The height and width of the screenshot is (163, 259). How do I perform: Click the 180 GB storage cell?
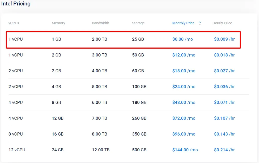pos(139,103)
